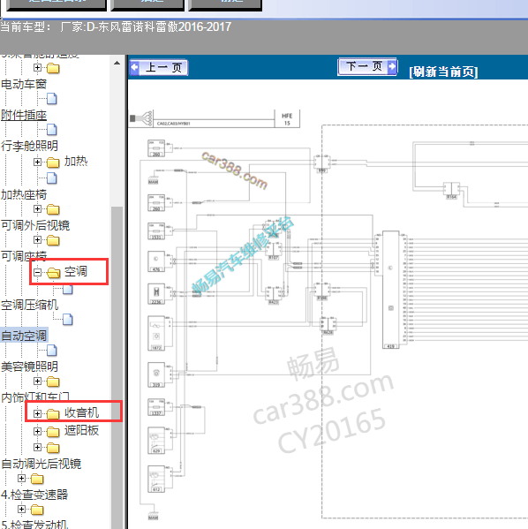This screenshot has height=529, width=528.
Task: Open the document icon under 电动车窗
Action: coord(51,99)
